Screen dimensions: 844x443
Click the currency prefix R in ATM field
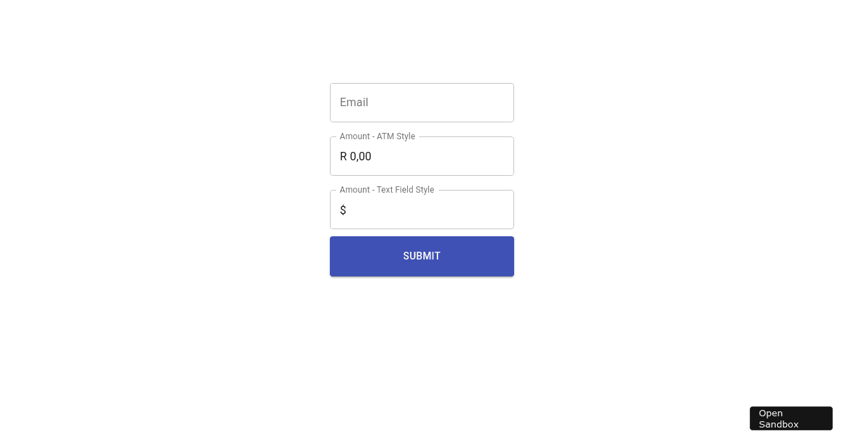(343, 156)
